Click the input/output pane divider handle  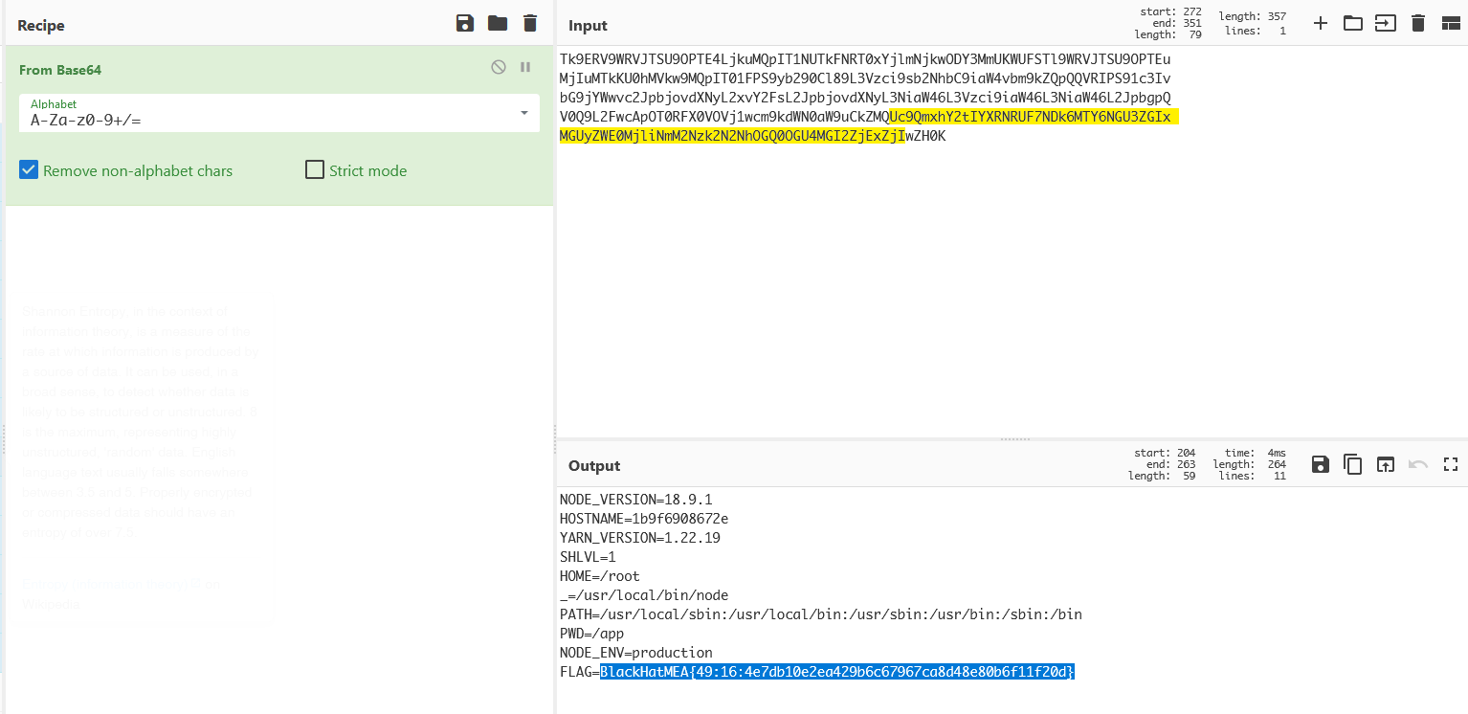pos(1013,439)
